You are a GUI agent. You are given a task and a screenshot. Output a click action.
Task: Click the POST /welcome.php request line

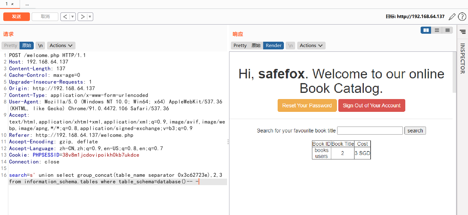[47, 55]
